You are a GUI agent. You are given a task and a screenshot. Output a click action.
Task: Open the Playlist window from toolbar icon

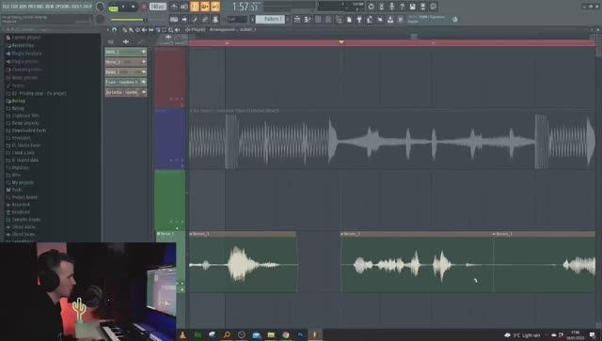tap(297, 19)
